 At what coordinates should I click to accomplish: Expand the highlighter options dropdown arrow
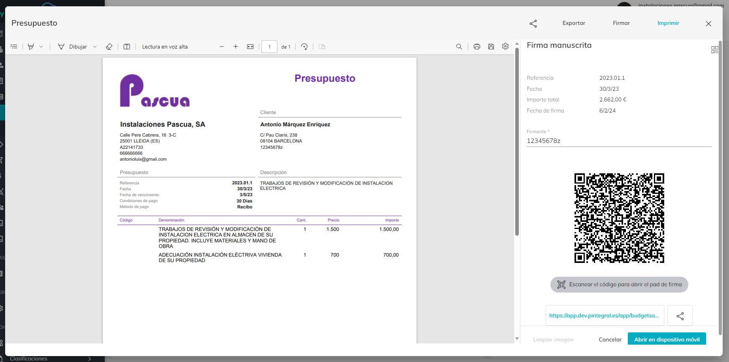coord(41,47)
